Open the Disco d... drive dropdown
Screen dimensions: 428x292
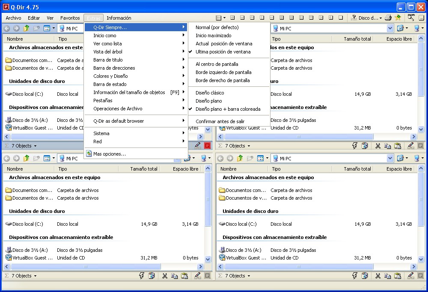(x=381, y=18)
